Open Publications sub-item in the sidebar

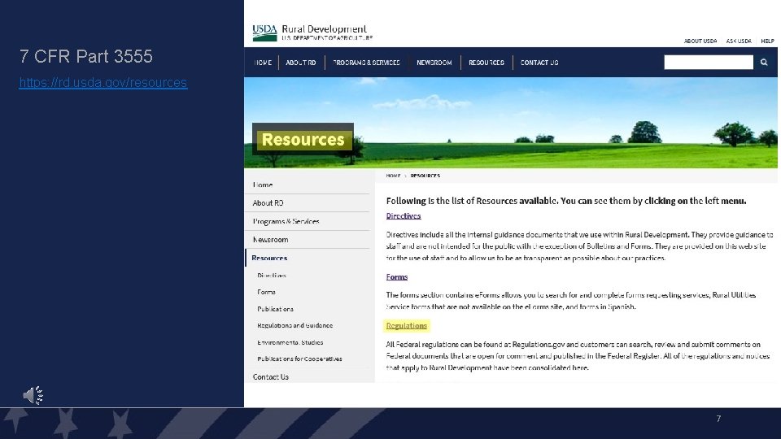[276, 309]
